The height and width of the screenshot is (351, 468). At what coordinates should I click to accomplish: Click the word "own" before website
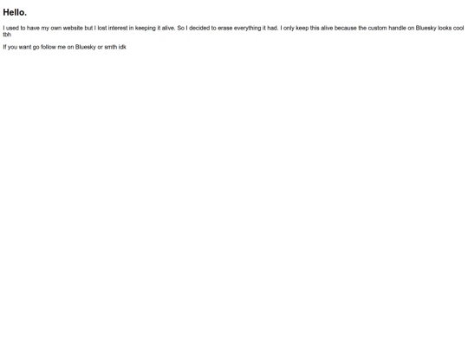55,28
